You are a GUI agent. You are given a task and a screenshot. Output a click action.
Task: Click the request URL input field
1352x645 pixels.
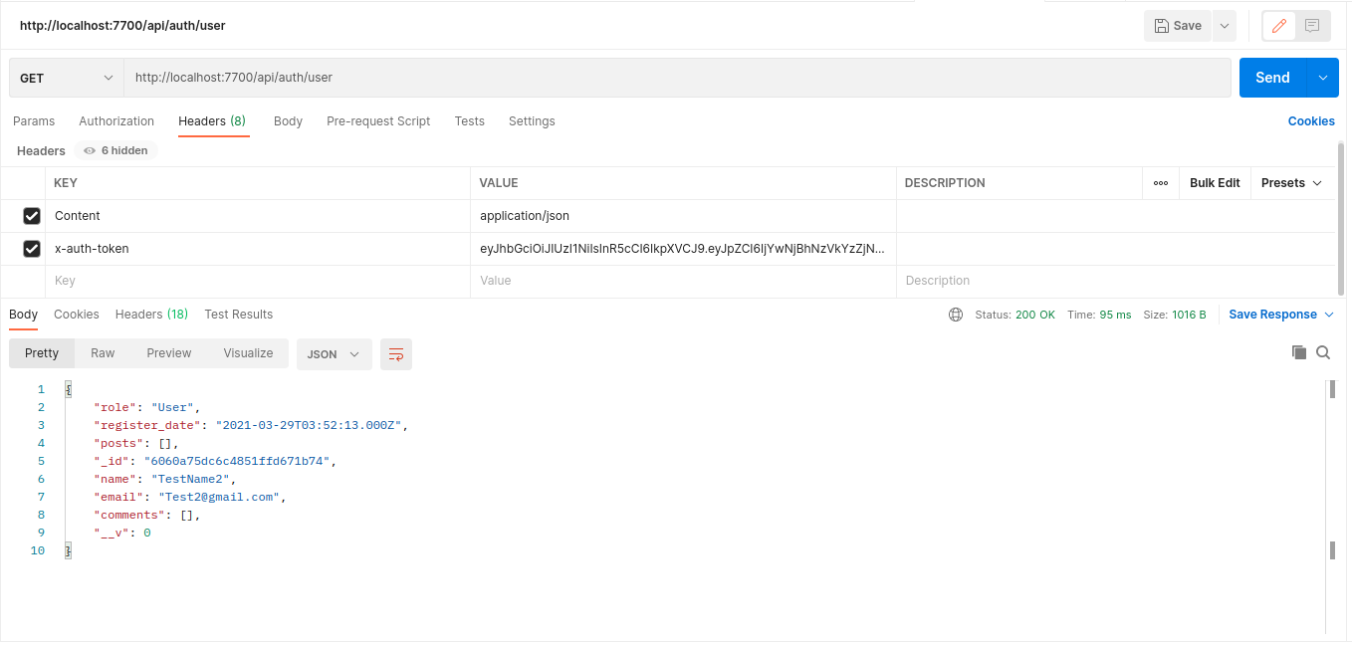pyautogui.click(x=677, y=78)
